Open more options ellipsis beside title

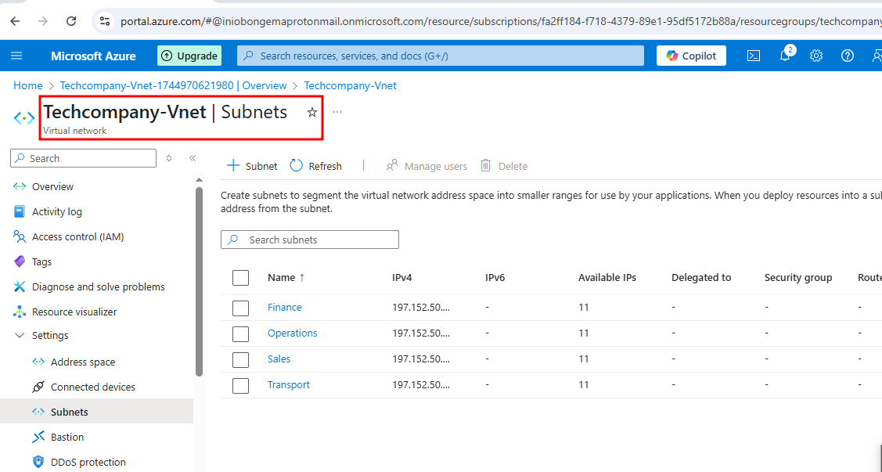337,112
